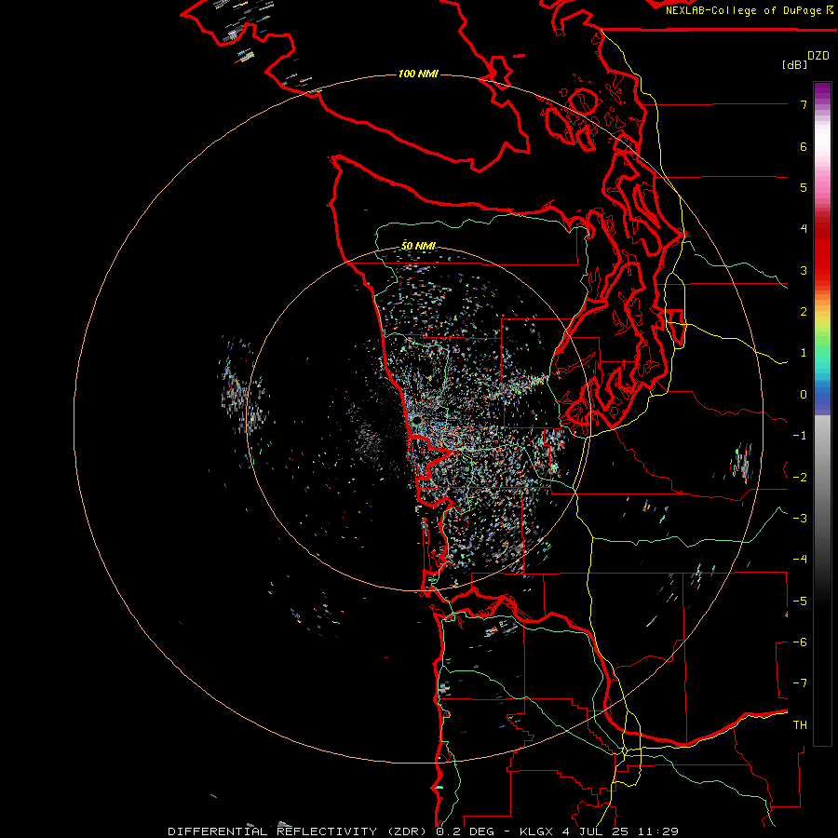Click the TH threshold label on the scale
838x838 pixels.
point(800,725)
